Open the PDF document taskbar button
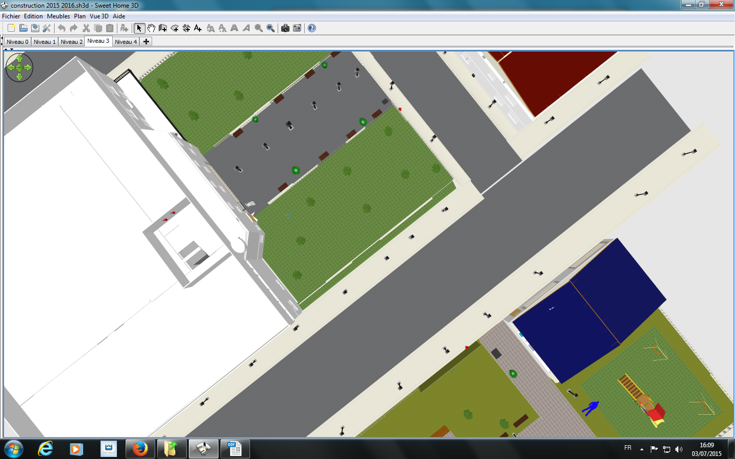Image resolution: width=735 pixels, height=459 pixels. pyautogui.click(x=235, y=449)
